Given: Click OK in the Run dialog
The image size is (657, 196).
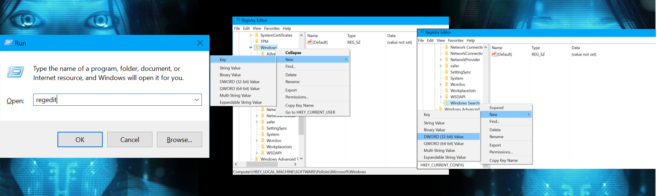Looking at the screenshot, I should 80,139.
